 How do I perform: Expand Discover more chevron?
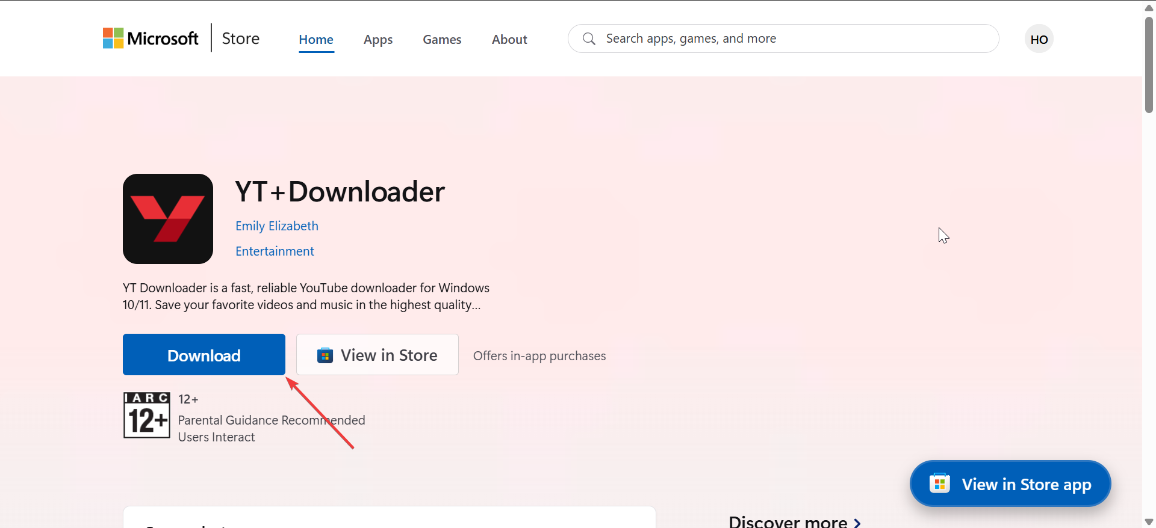tap(857, 523)
